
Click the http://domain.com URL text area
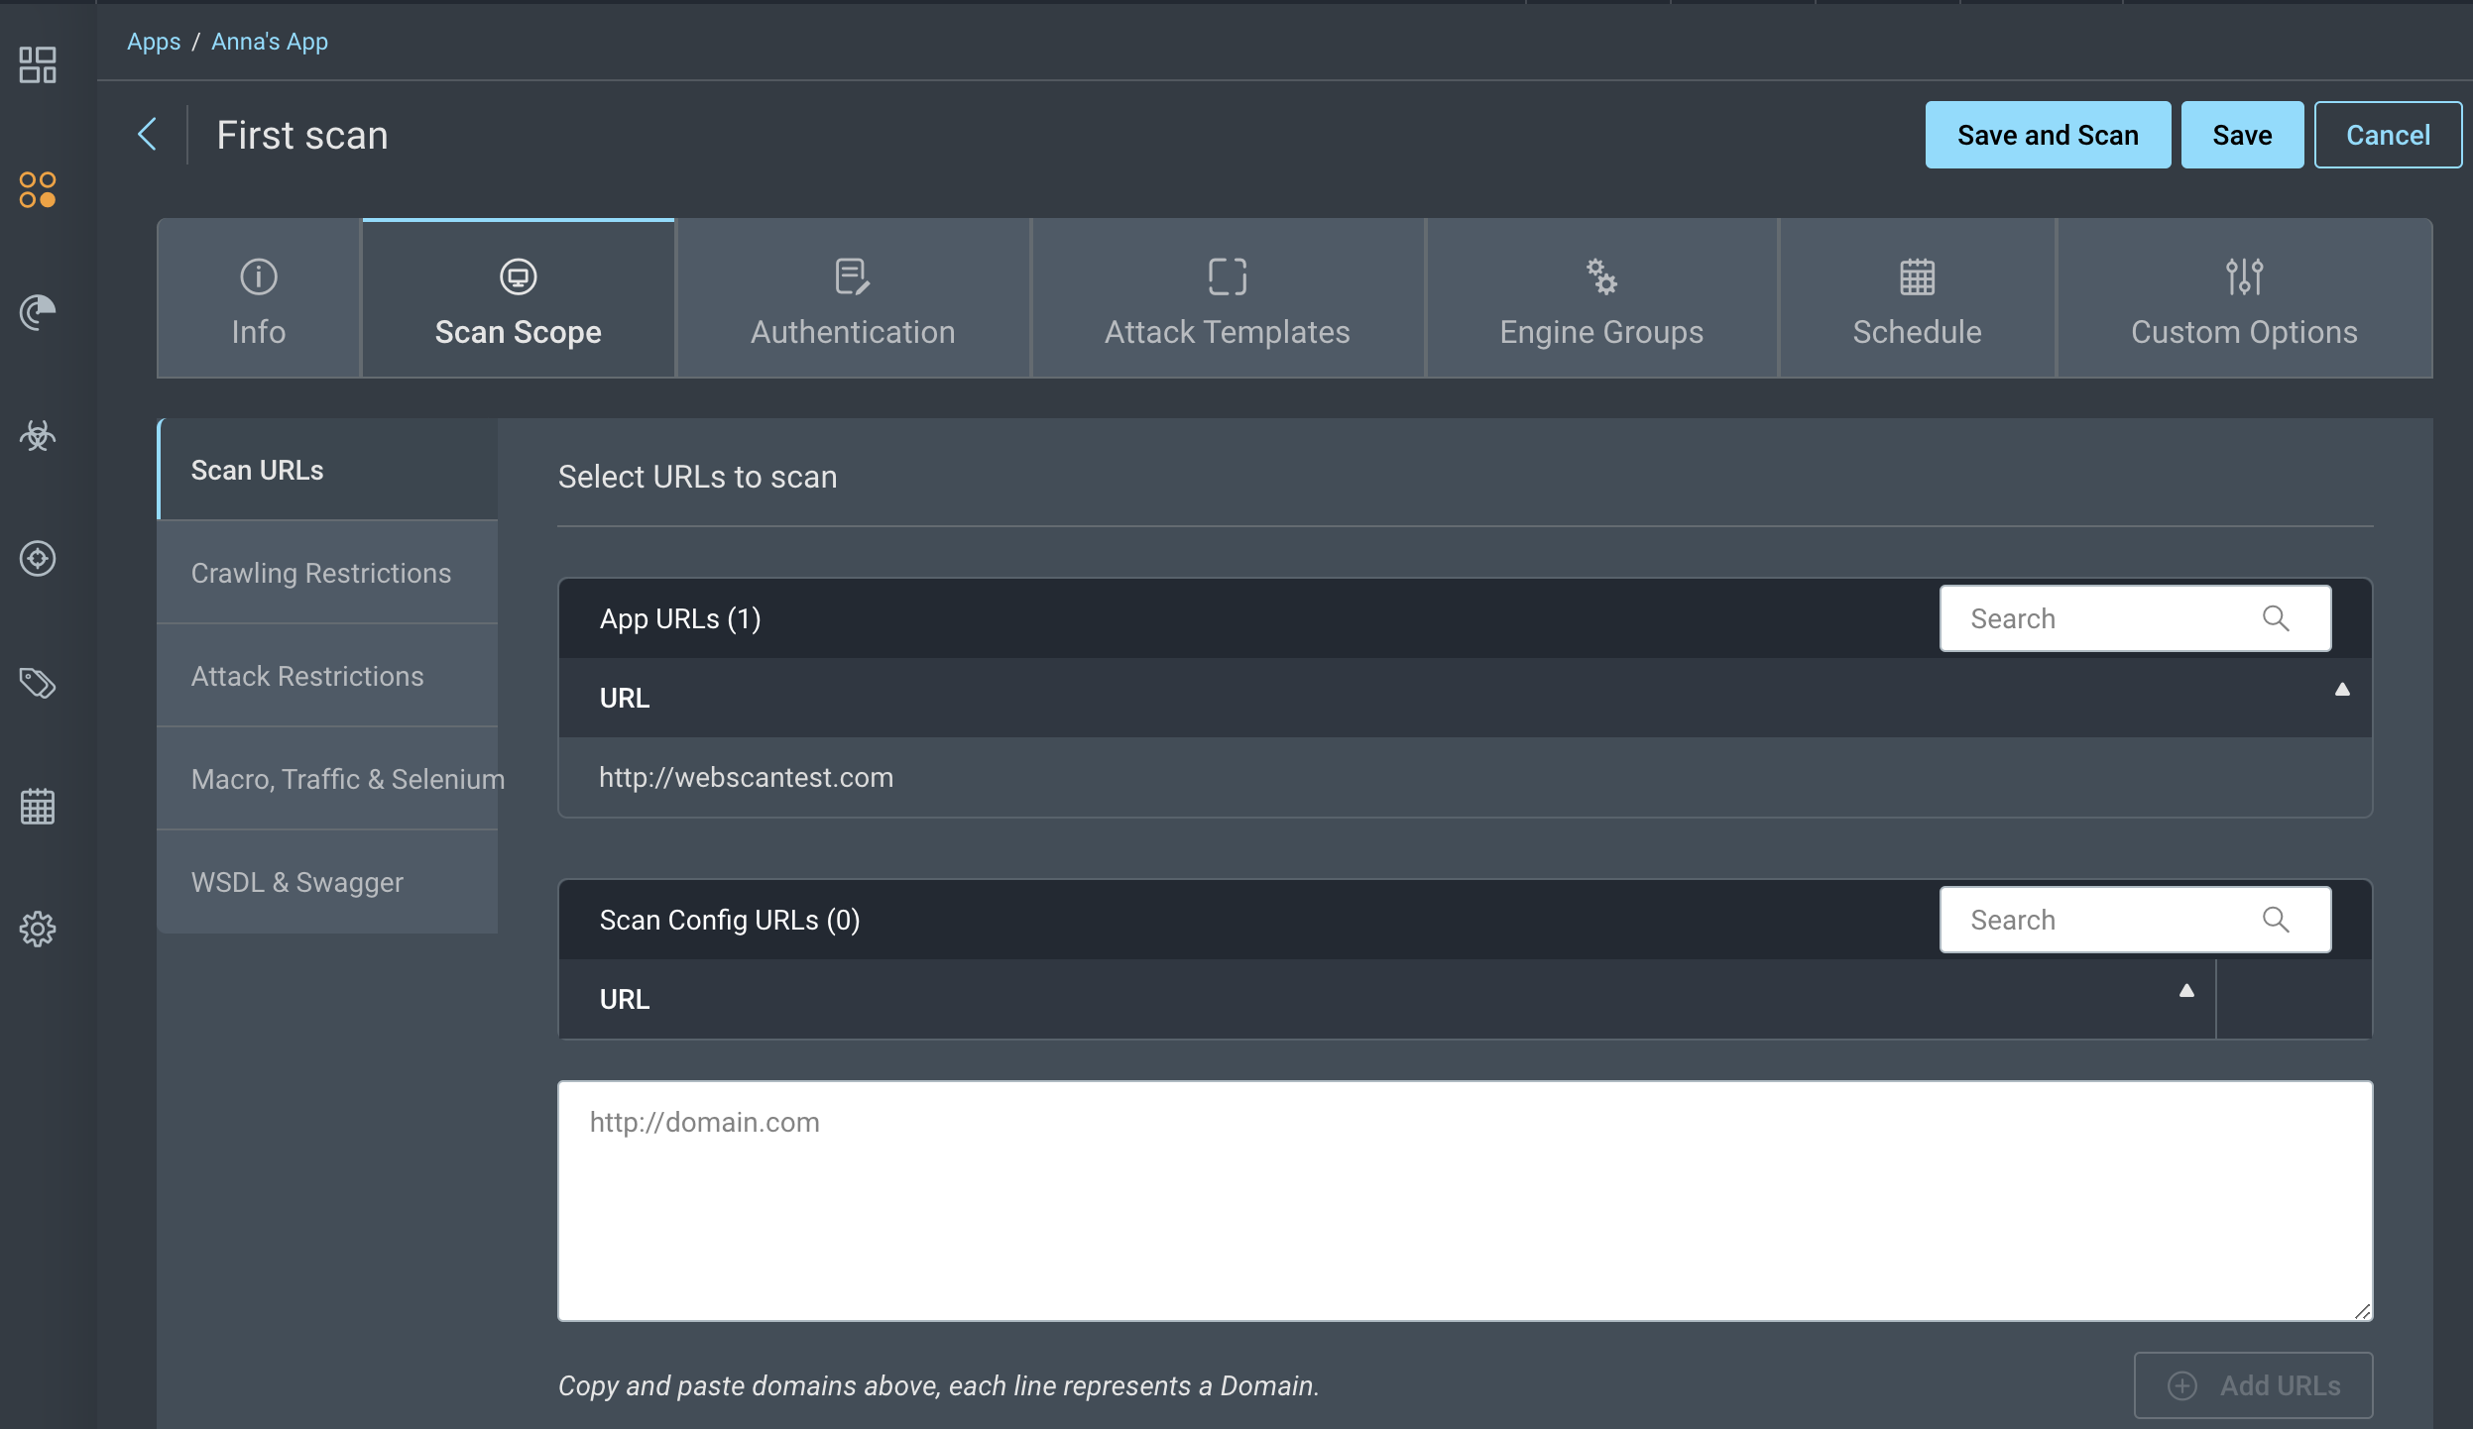(1465, 1201)
